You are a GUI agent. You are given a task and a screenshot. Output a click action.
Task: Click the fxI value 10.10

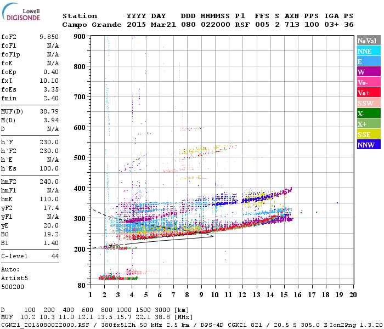click(49, 81)
